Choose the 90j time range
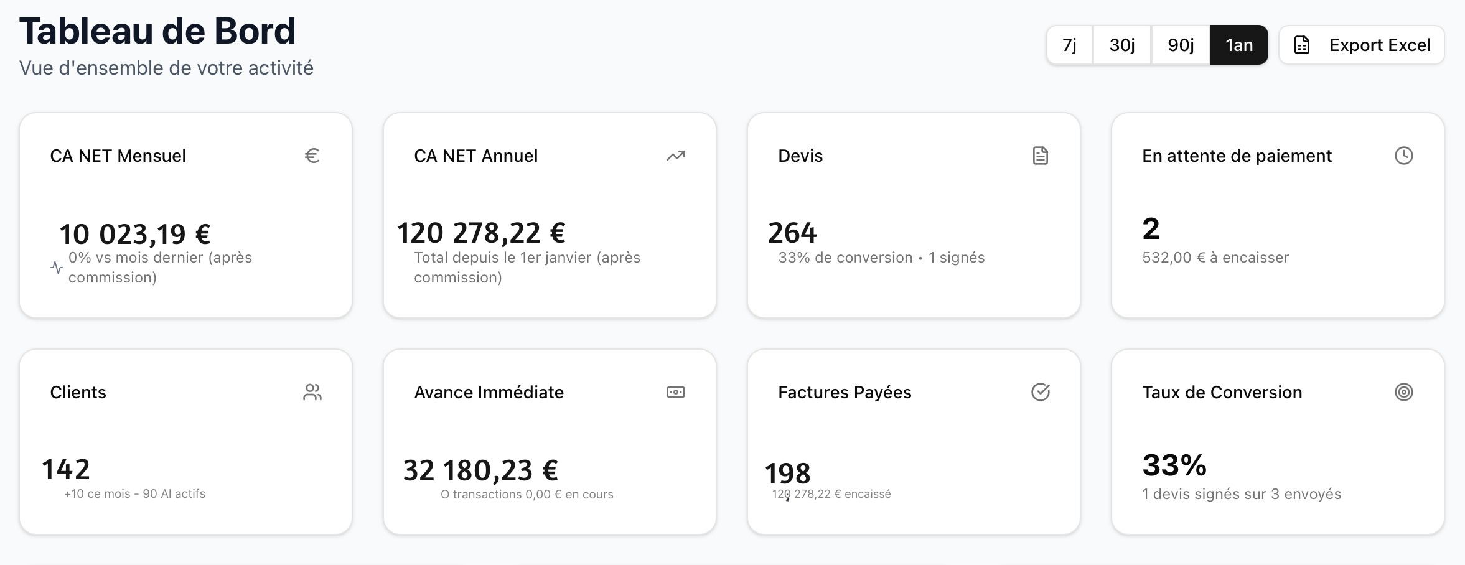1465x565 pixels. [x=1181, y=45]
